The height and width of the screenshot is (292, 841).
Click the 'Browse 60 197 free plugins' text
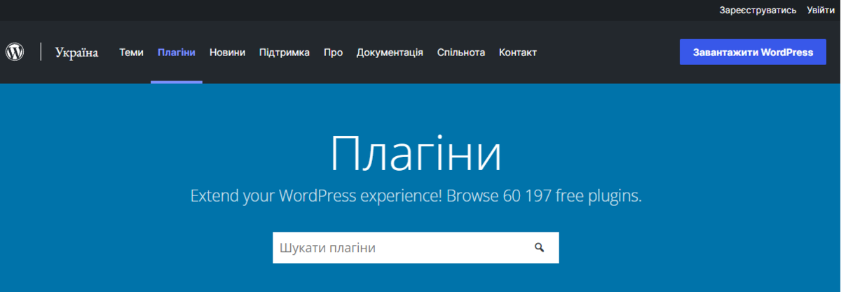click(544, 195)
